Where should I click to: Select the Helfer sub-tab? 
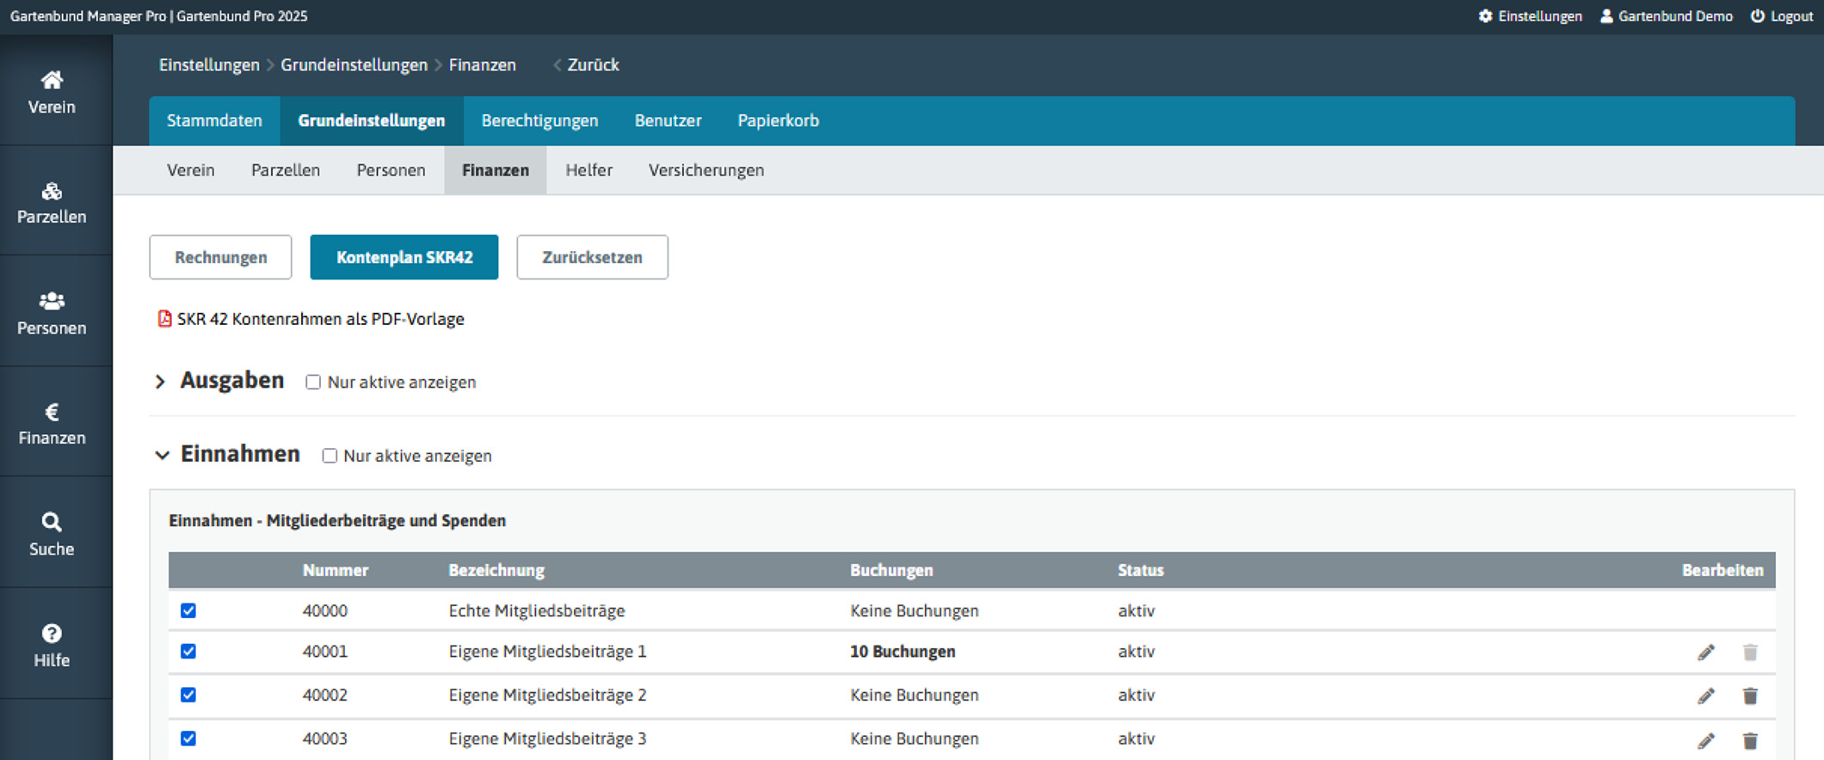(x=588, y=170)
